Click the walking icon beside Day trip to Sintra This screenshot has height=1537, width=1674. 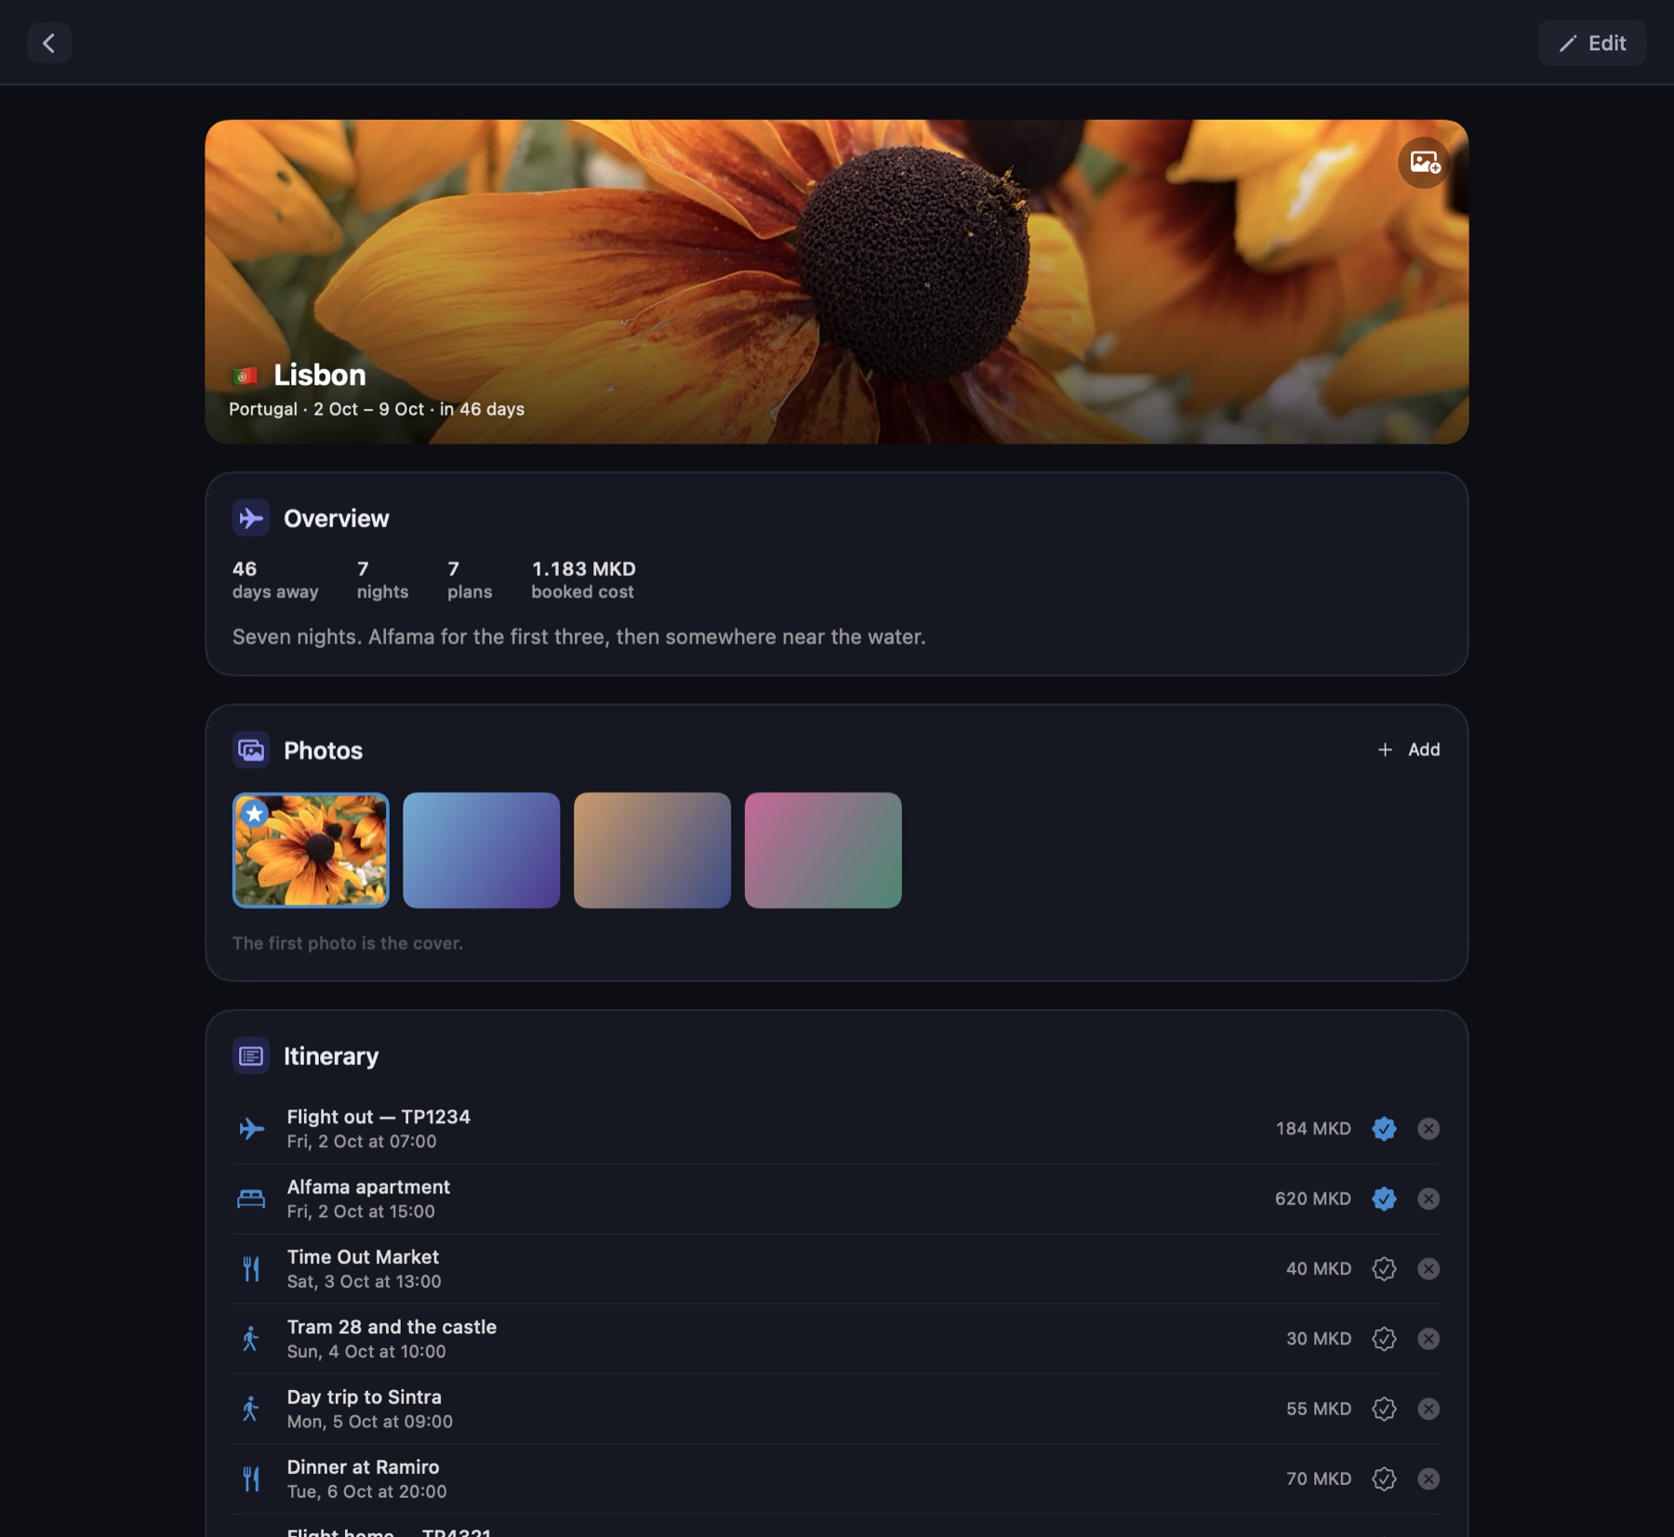(x=250, y=1409)
